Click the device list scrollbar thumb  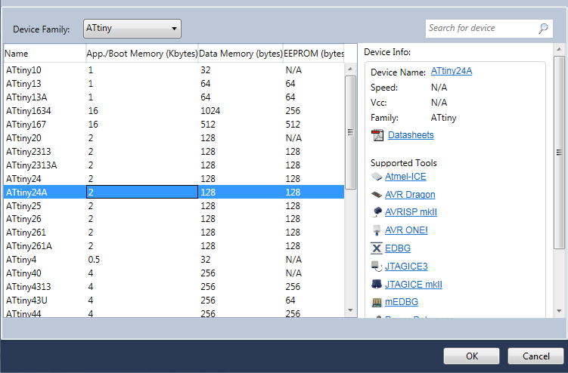pyautogui.click(x=350, y=132)
